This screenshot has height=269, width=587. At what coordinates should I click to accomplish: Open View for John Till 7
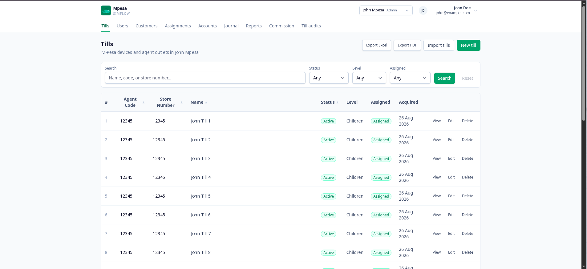pyautogui.click(x=437, y=234)
